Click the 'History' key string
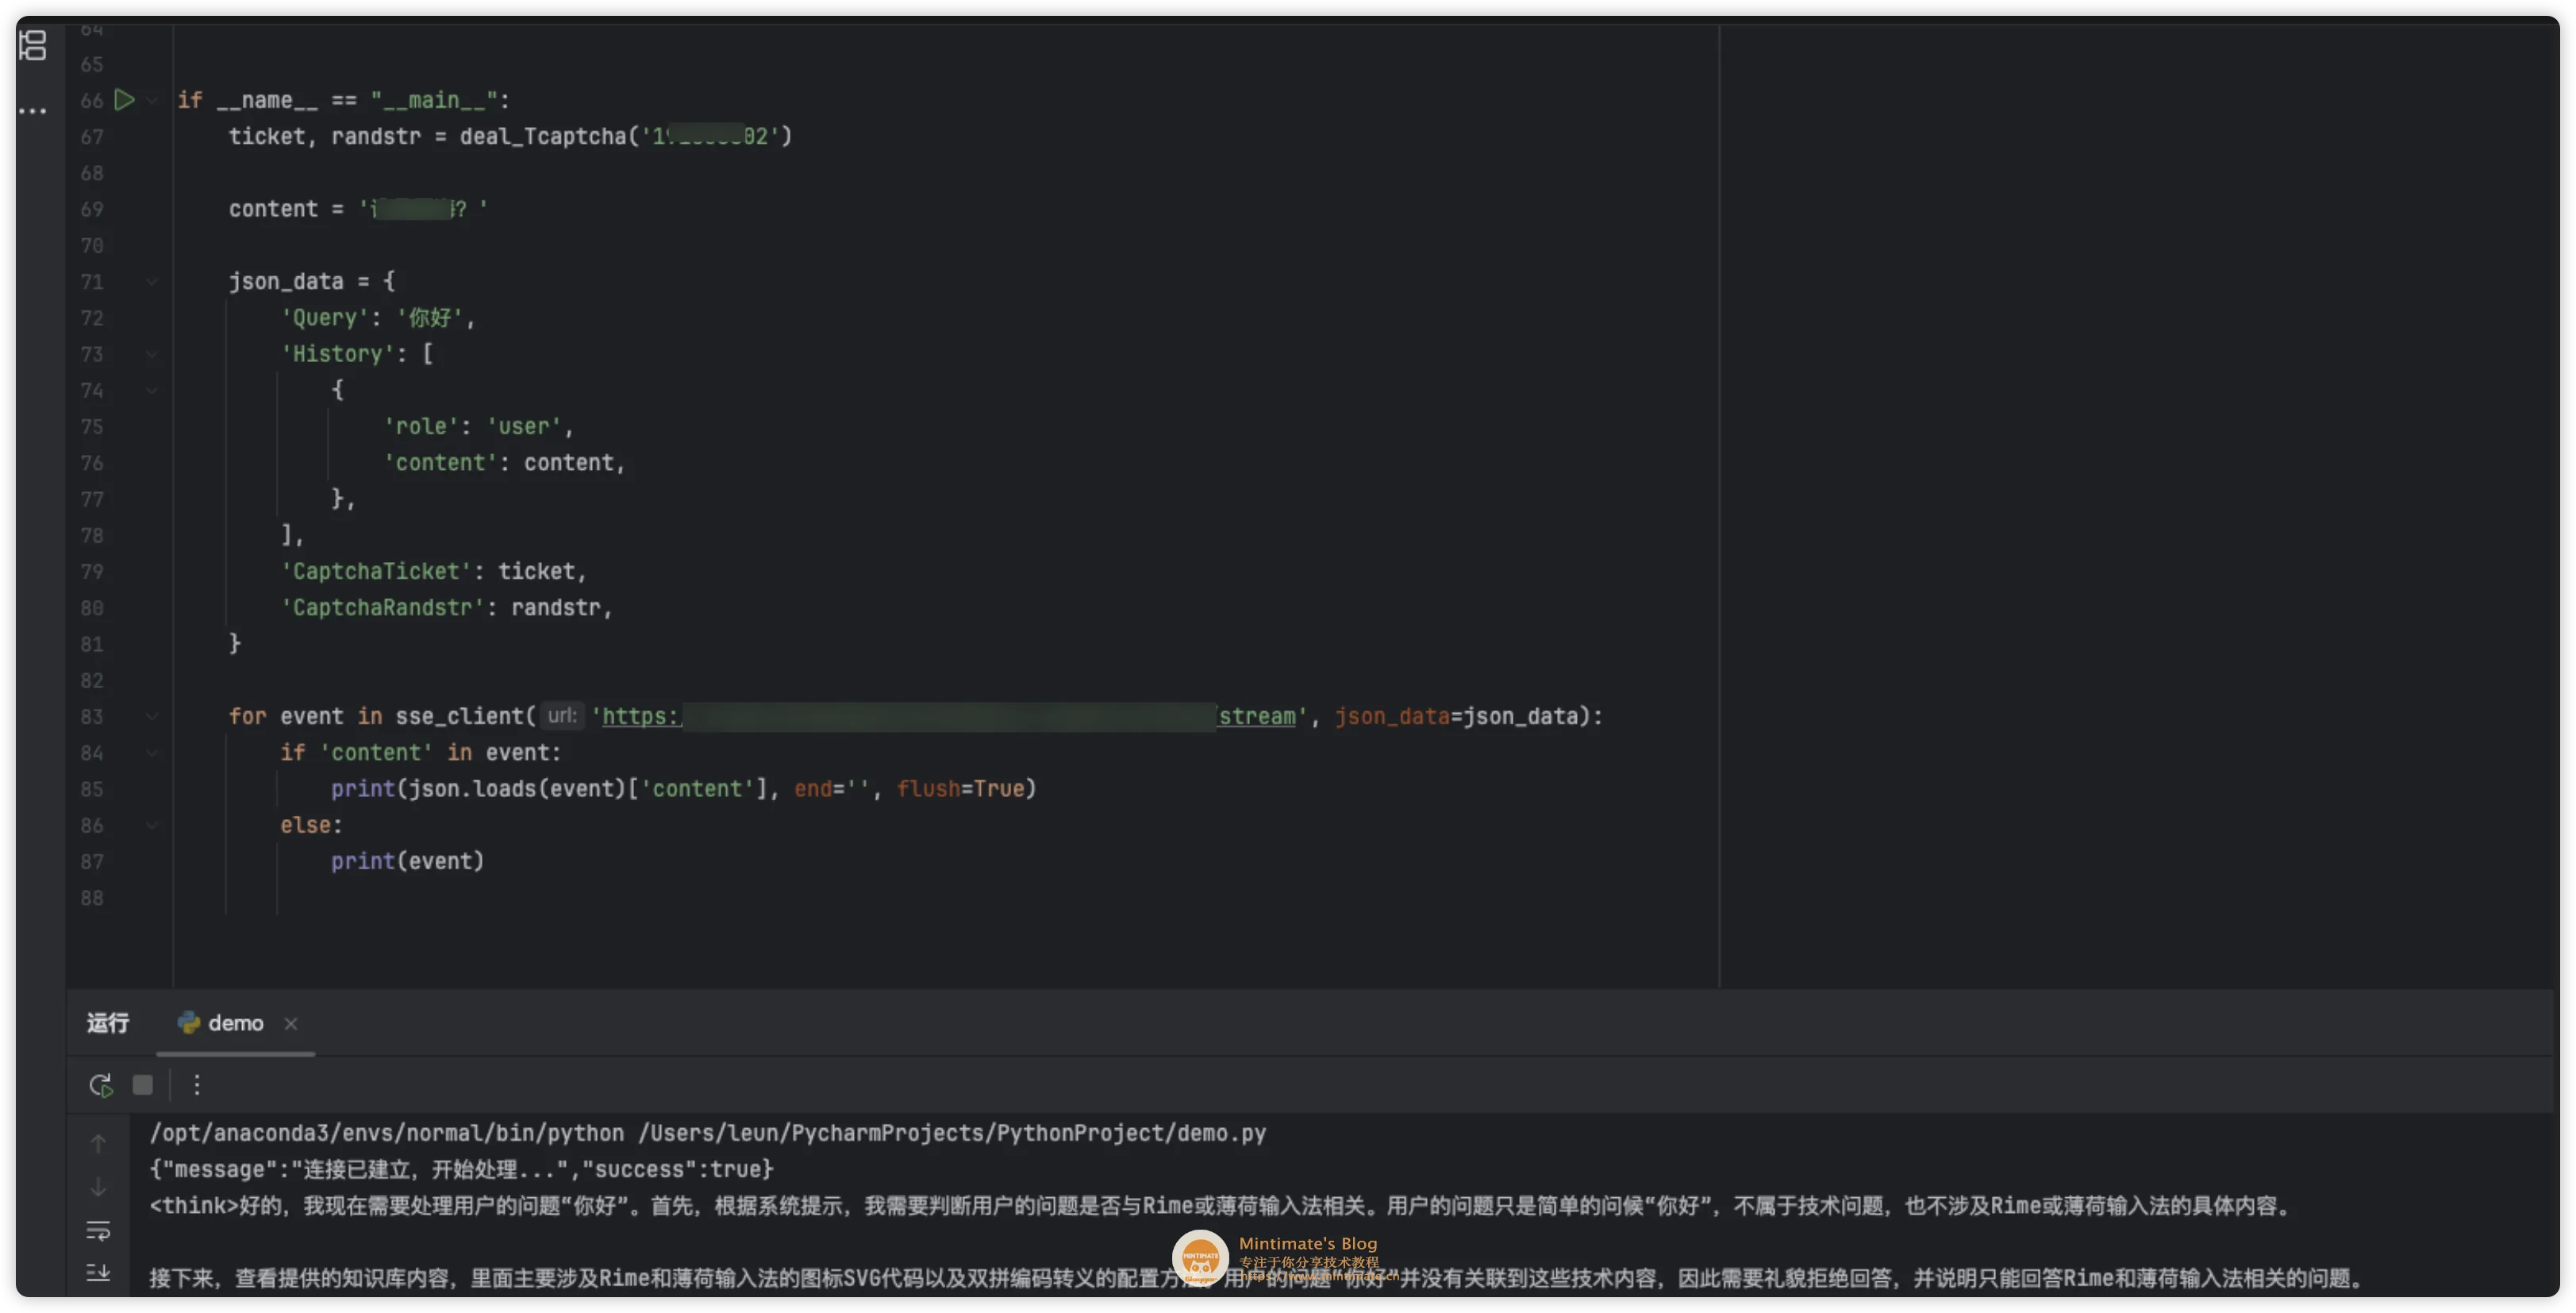 click(x=337, y=354)
